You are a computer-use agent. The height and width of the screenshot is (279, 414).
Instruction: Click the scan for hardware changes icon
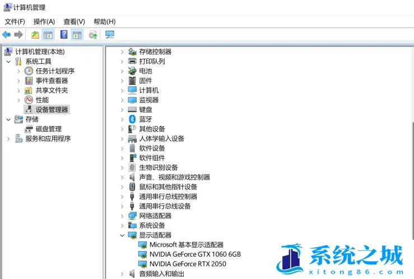110,35
